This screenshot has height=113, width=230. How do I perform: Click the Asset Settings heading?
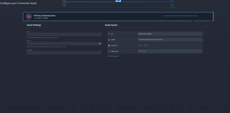pos(34,25)
